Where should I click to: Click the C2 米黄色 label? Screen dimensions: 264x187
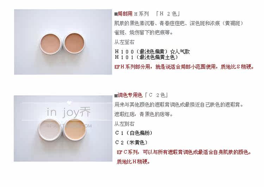click(131, 142)
